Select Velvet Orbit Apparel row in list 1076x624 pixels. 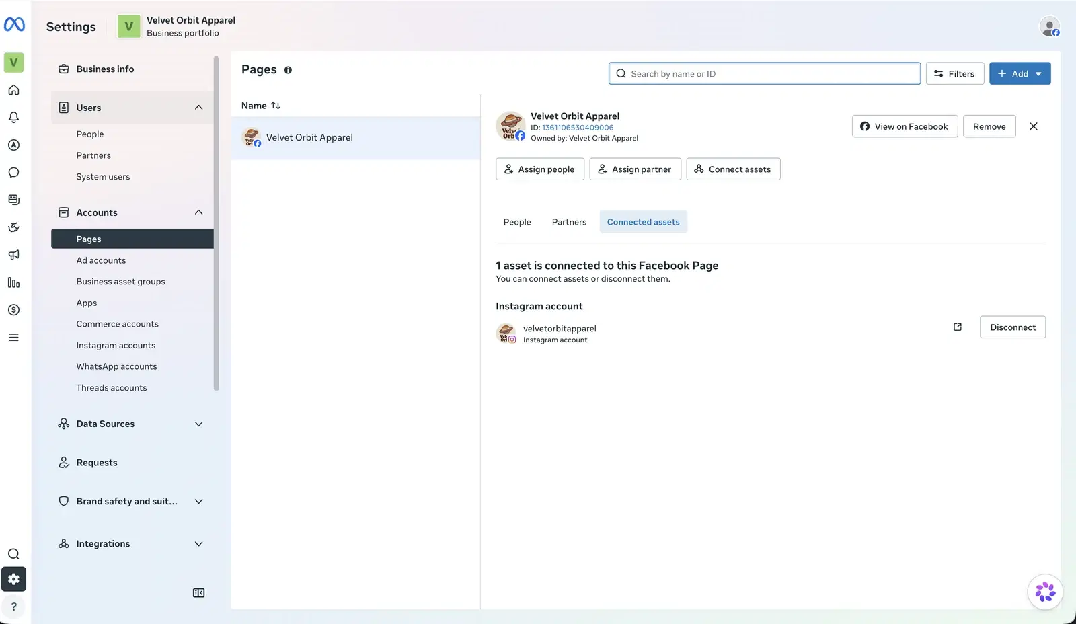[x=356, y=138]
